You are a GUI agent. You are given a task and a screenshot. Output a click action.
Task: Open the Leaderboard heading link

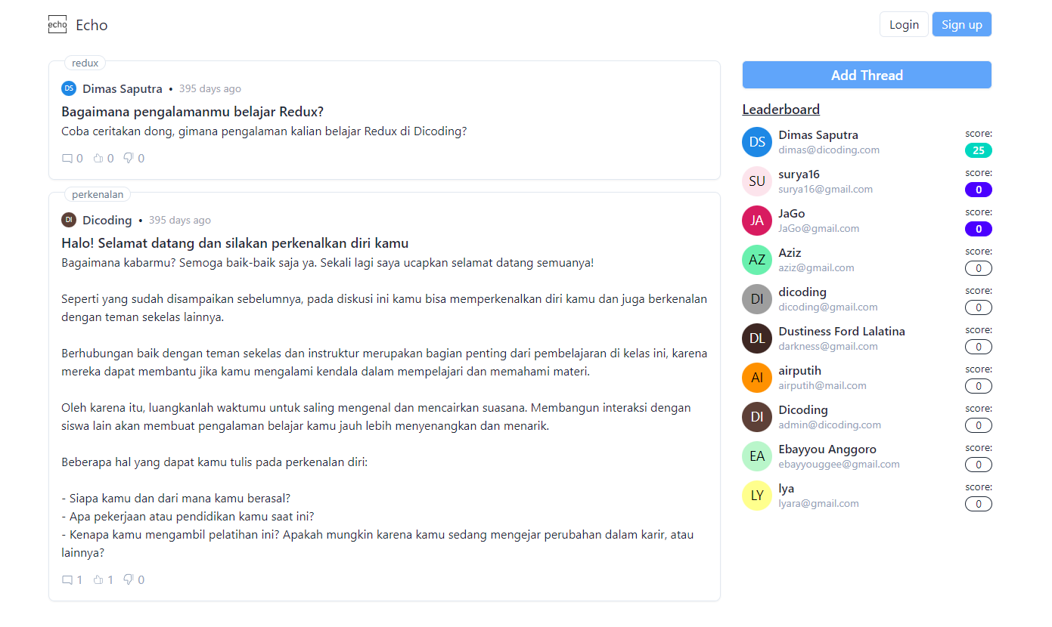(x=780, y=110)
